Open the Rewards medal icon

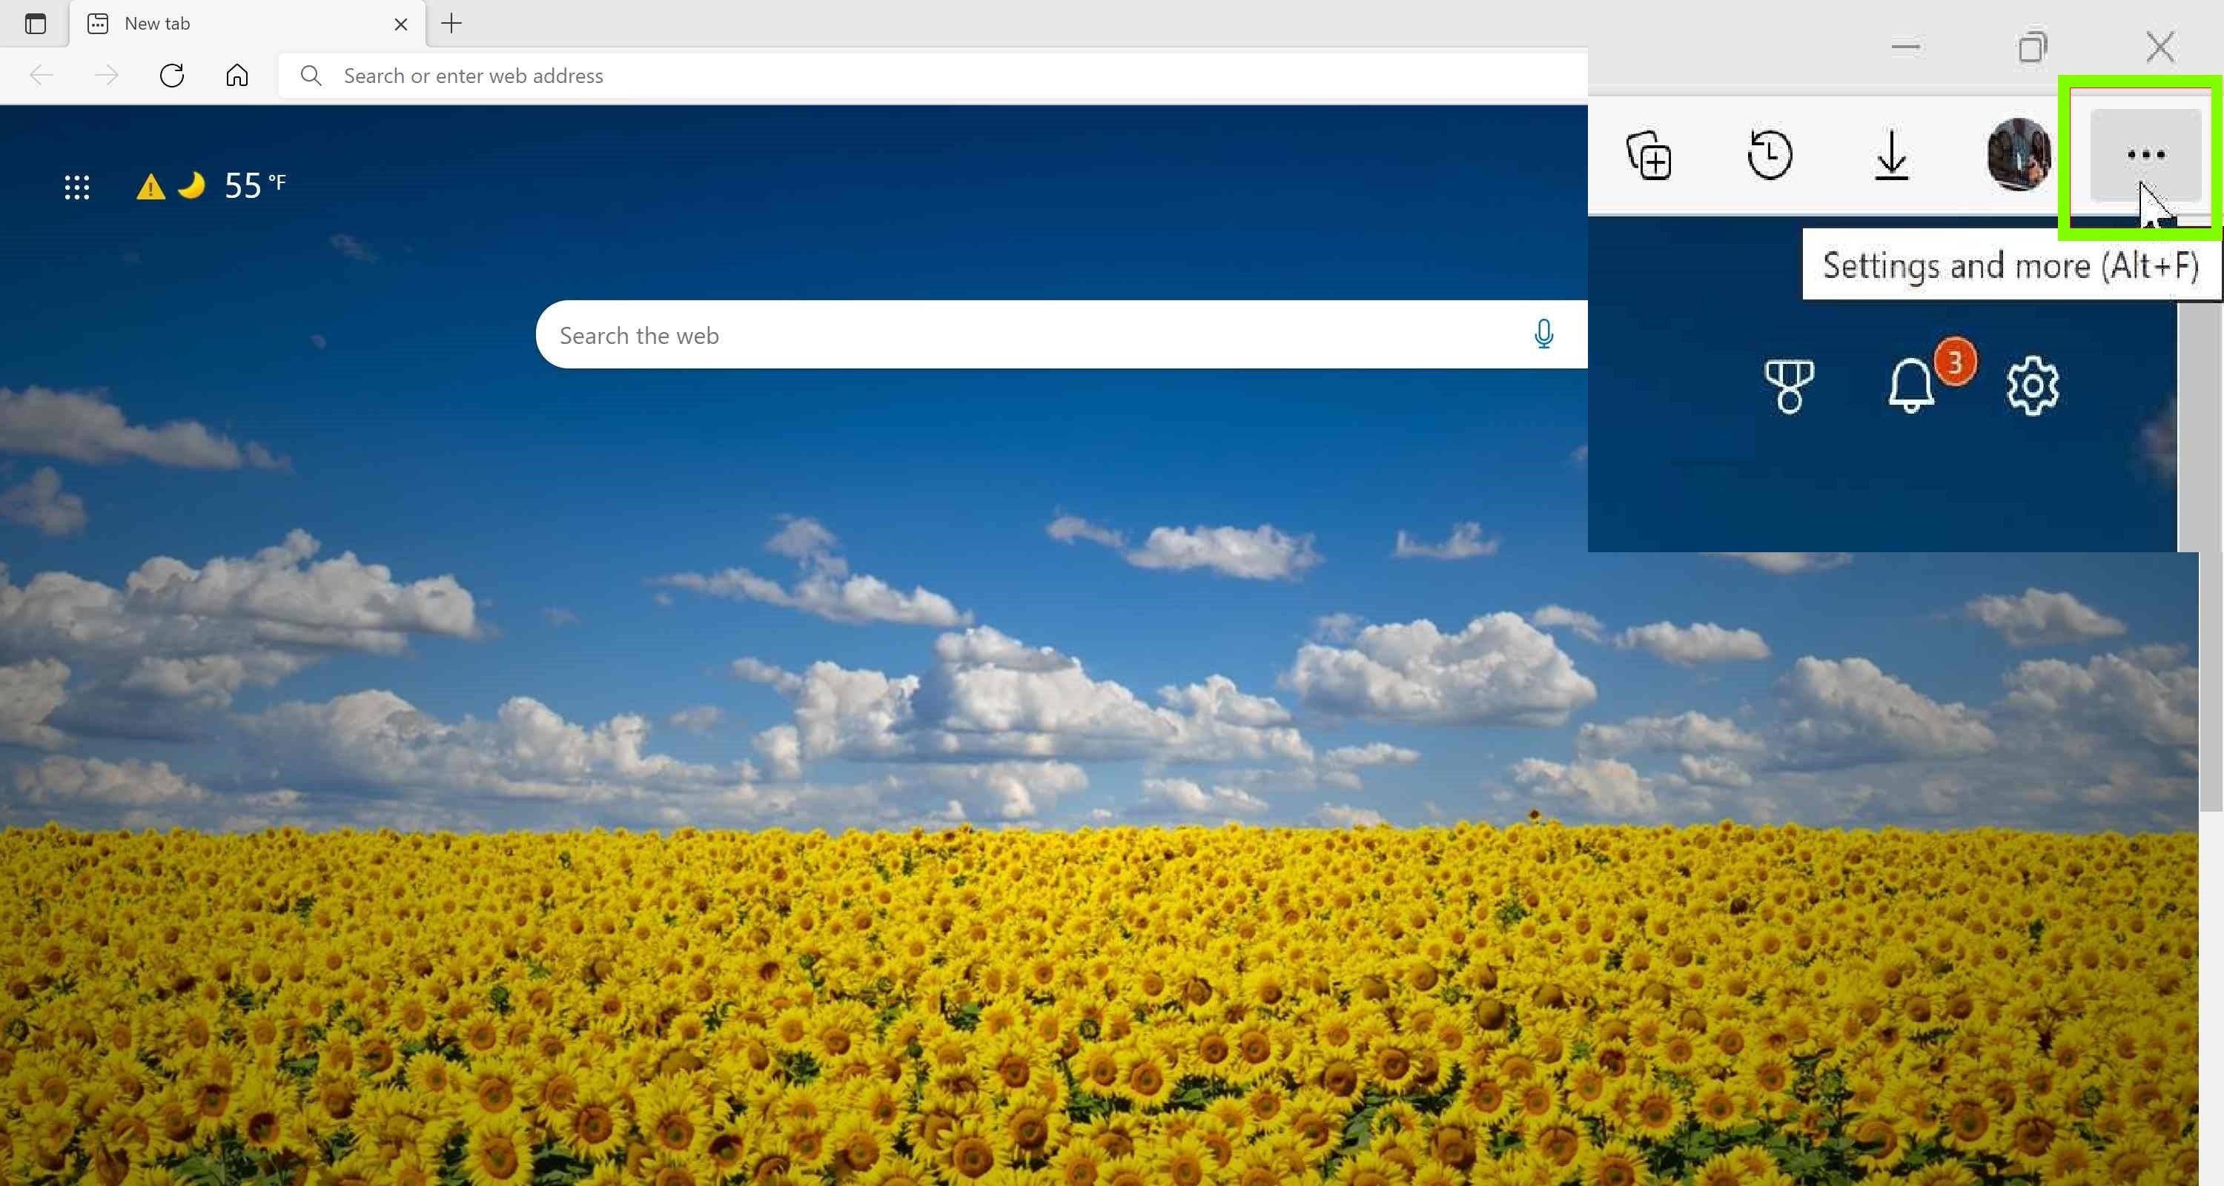pyautogui.click(x=1789, y=386)
